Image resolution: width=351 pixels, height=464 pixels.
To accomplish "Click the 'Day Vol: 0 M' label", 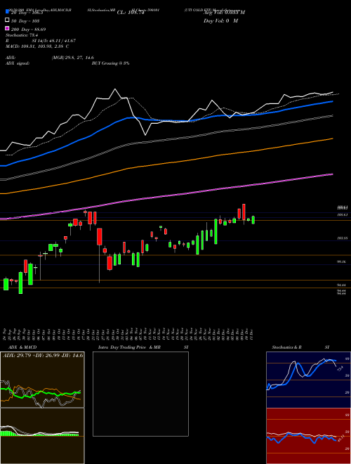I will point(220,21).
